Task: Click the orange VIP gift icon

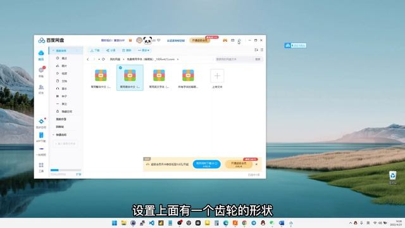Action: click(130, 41)
